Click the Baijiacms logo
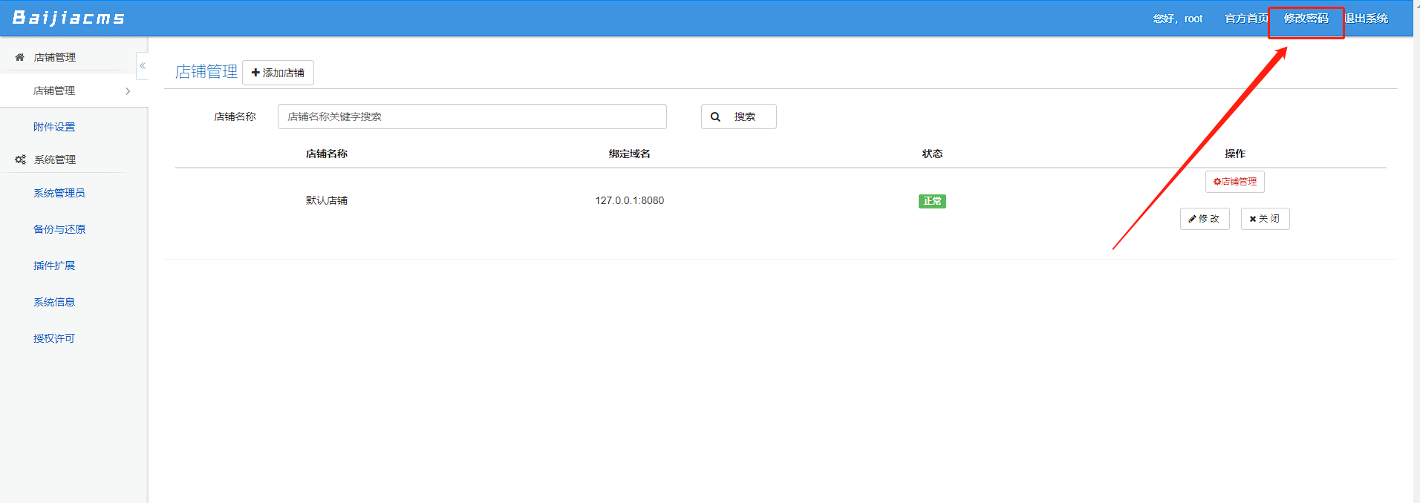This screenshot has width=1420, height=503. click(x=68, y=18)
